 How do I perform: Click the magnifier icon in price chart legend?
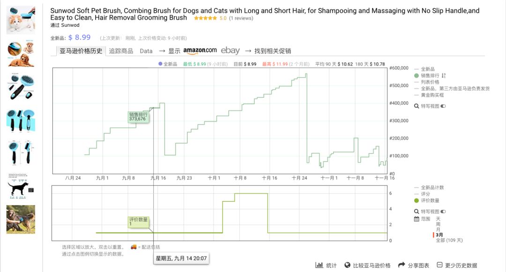(x=417, y=106)
